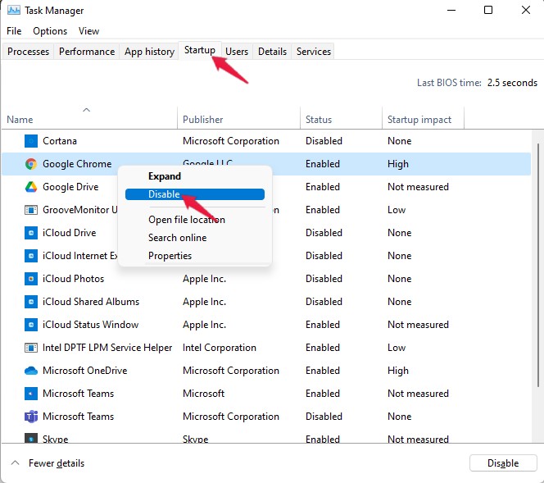Click the Task Manager title bar icon
Image resolution: width=544 pixels, height=483 pixels.
(x=13, y=11)
